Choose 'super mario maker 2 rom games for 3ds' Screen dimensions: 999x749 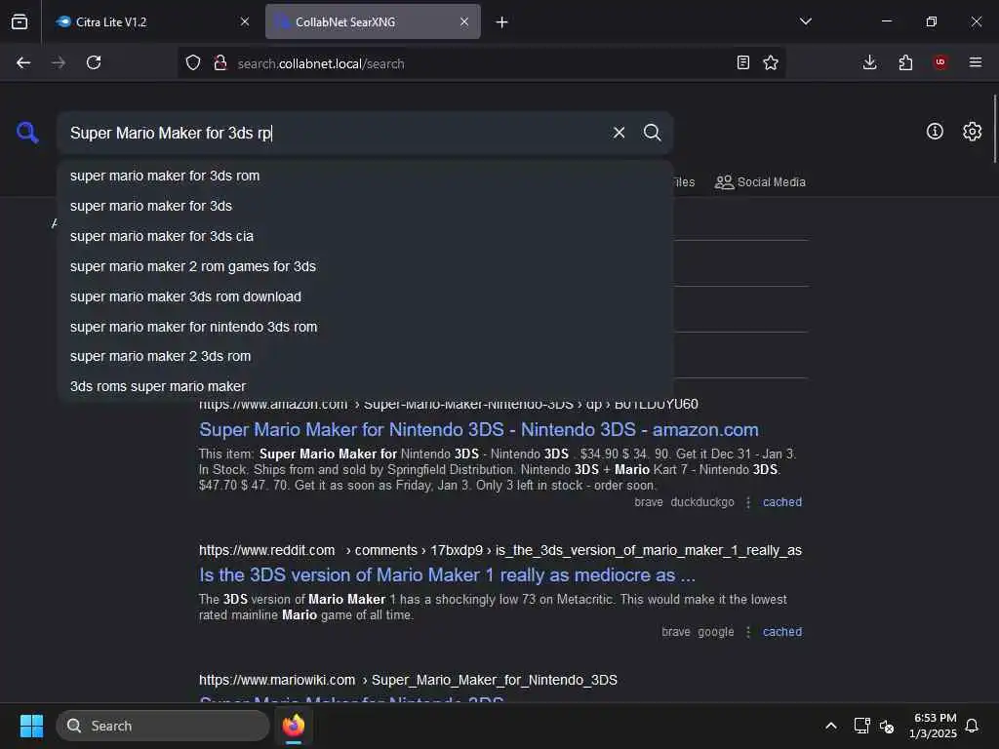[x=365, y=266]
